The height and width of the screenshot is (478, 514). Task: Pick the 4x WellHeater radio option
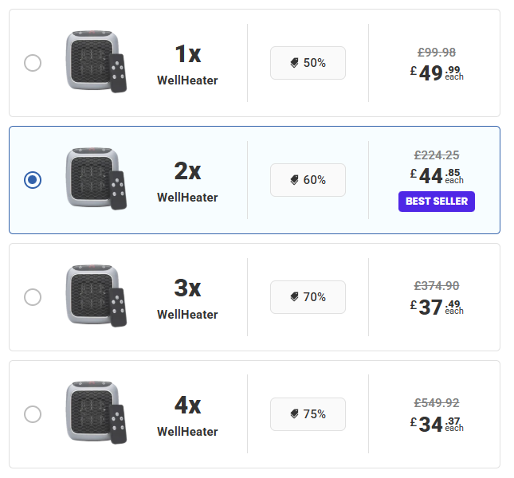coord(33,414)
